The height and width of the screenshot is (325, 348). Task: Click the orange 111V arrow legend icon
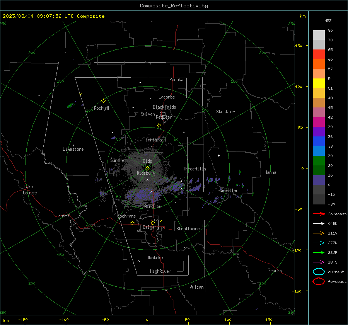click(319, 233)
